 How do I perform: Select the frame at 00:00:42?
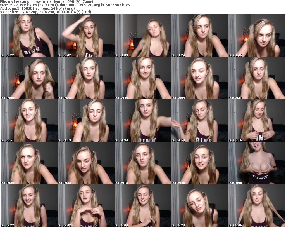(x=86, y=36)
